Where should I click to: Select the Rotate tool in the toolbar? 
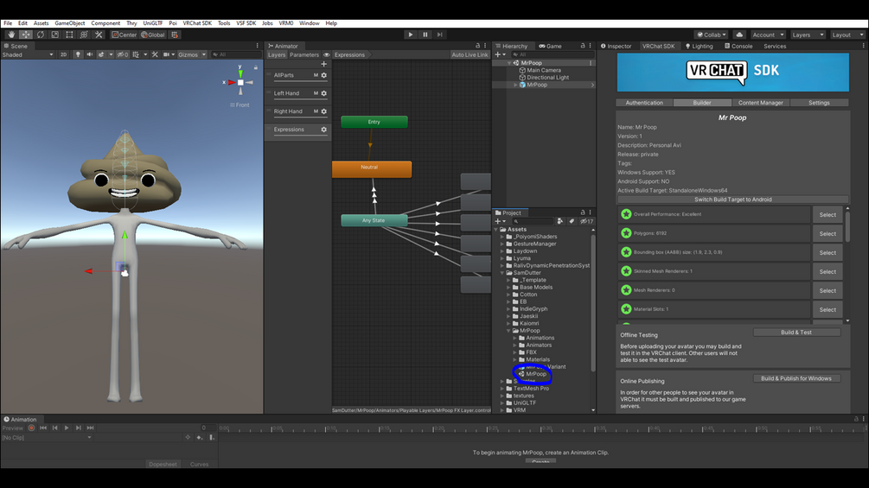pos(40,35)
